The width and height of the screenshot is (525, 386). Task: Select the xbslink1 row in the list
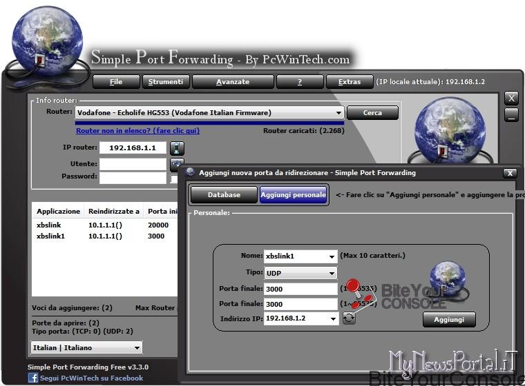tap(104, 236)
